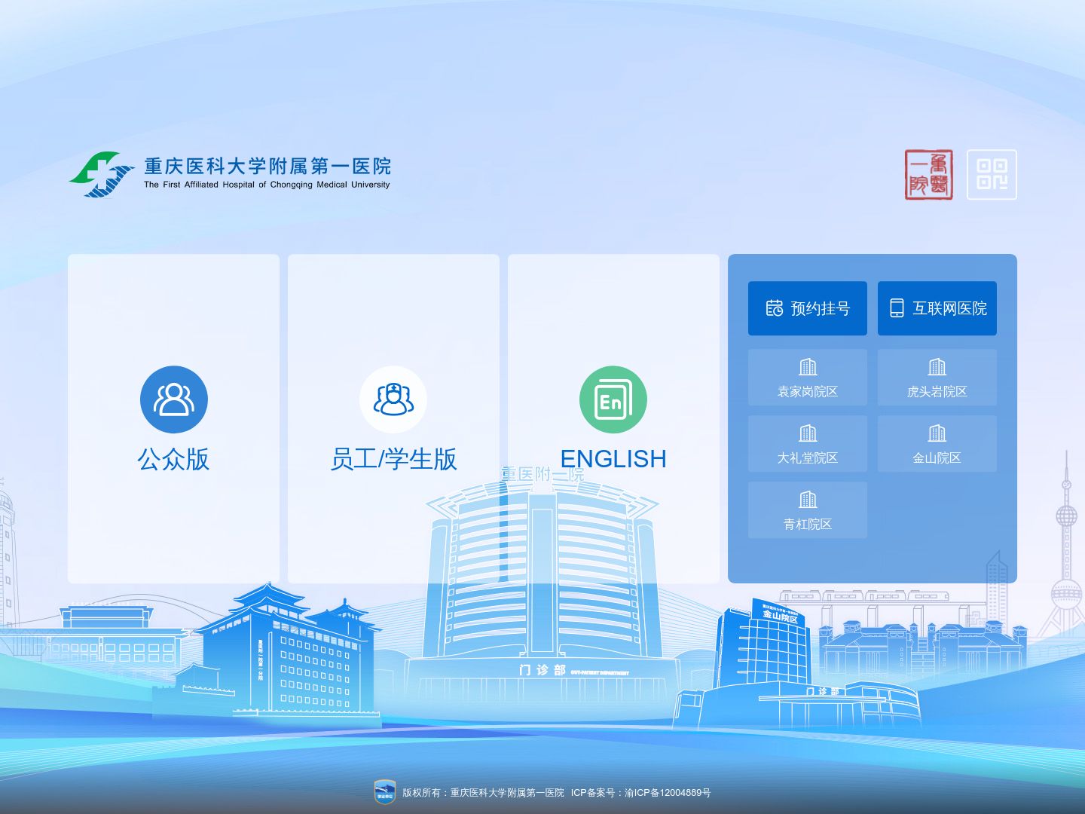
Task: Enter the 员工/学生版 text link
Action: tap(393, 459)
